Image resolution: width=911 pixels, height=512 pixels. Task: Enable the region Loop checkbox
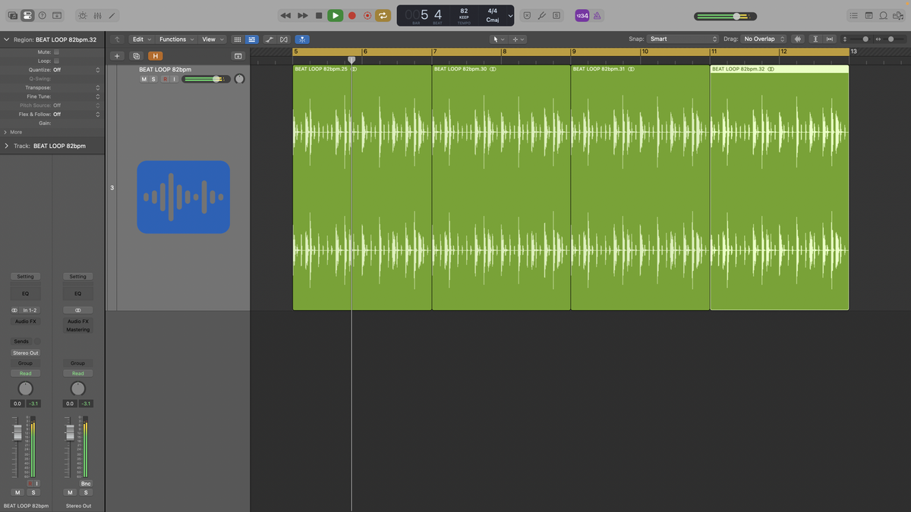click(x=56, y=61)
